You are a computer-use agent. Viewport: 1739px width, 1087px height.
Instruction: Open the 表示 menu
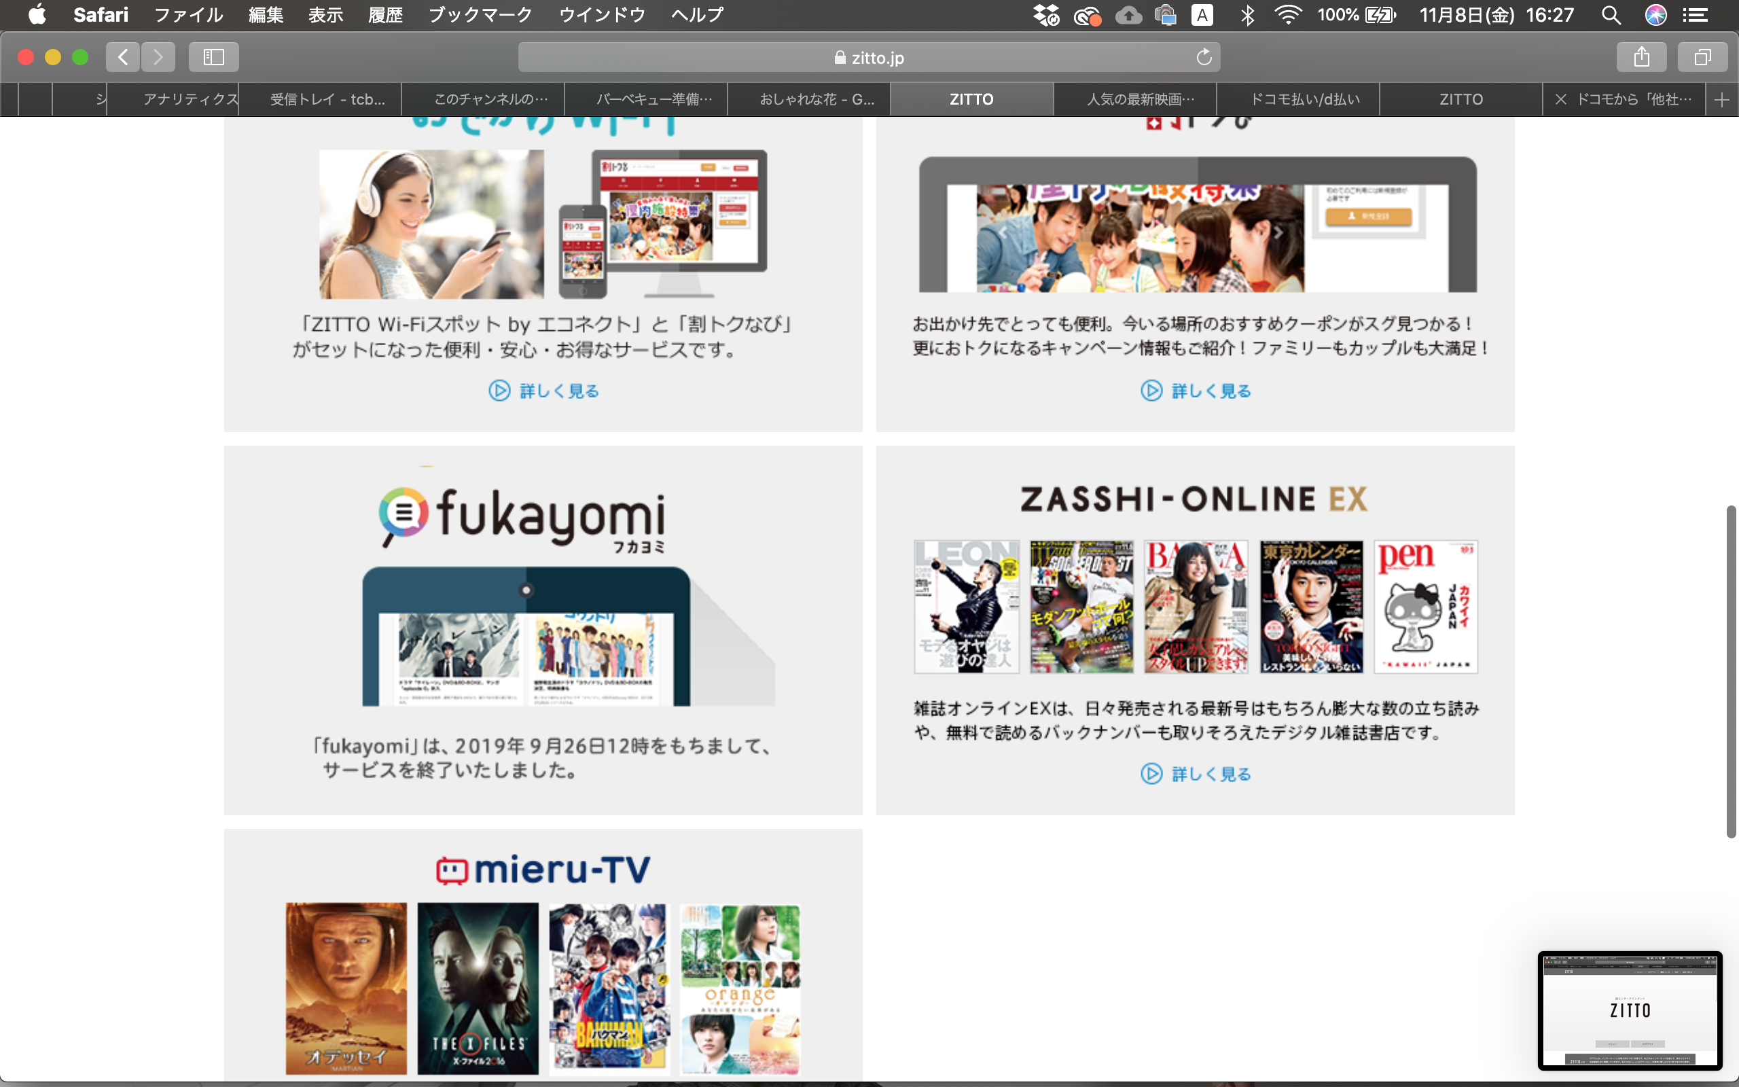pyautogui.click(x=325, y=14)
